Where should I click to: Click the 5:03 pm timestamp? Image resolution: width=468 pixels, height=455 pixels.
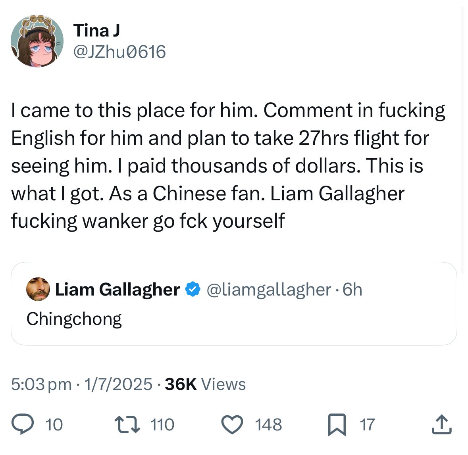click(x=42, y=384)
